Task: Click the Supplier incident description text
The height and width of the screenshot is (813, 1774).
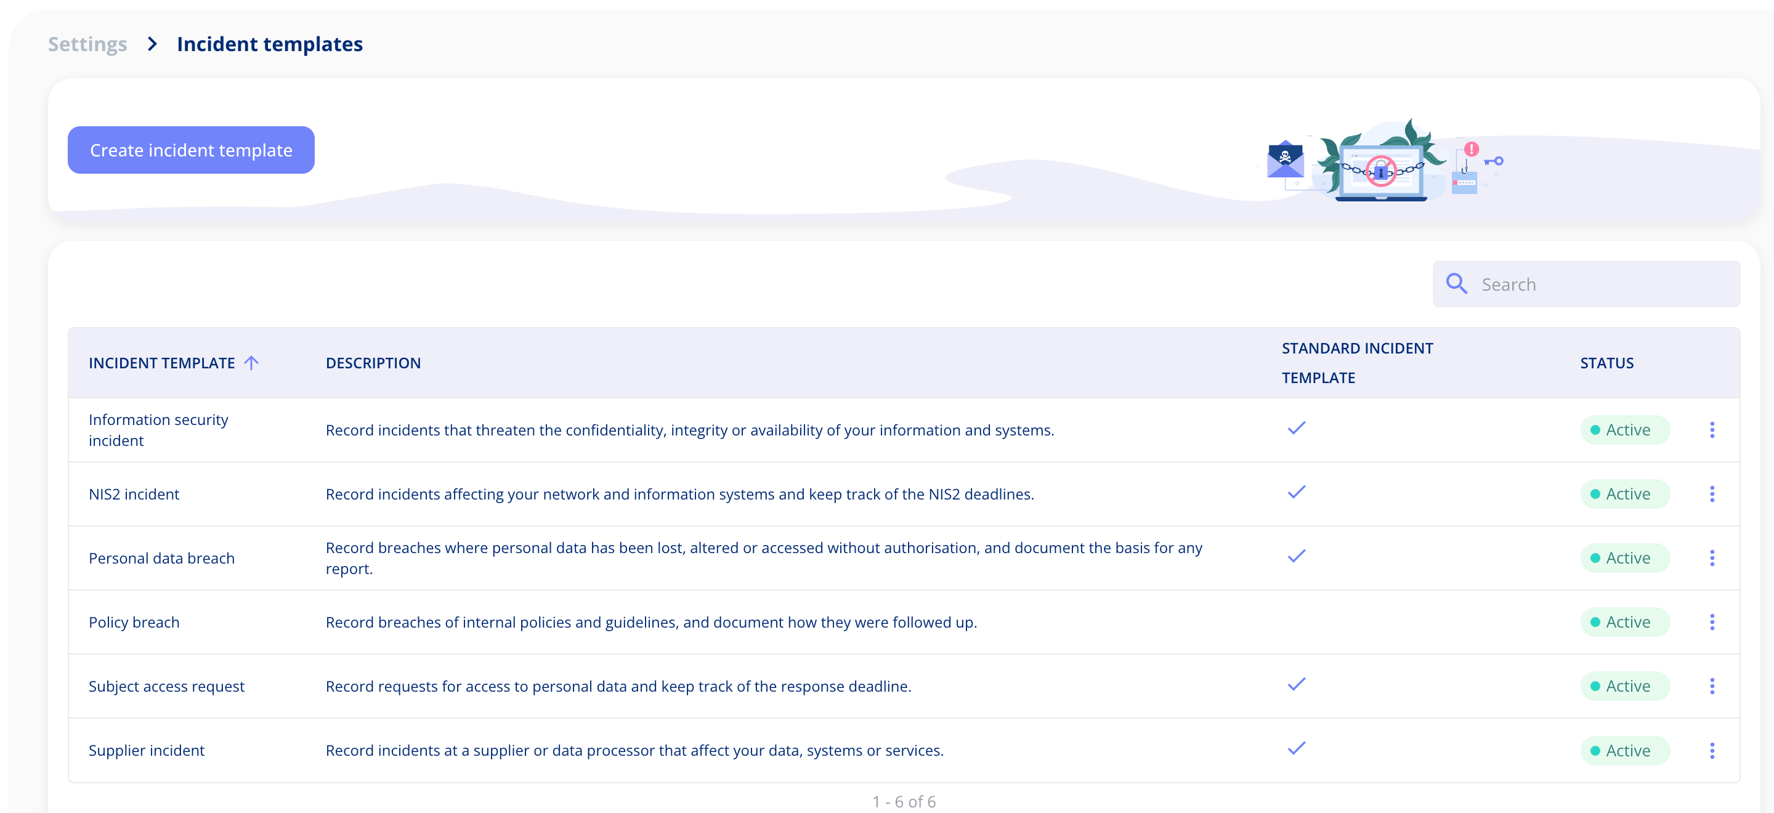Action: point(634,750)
